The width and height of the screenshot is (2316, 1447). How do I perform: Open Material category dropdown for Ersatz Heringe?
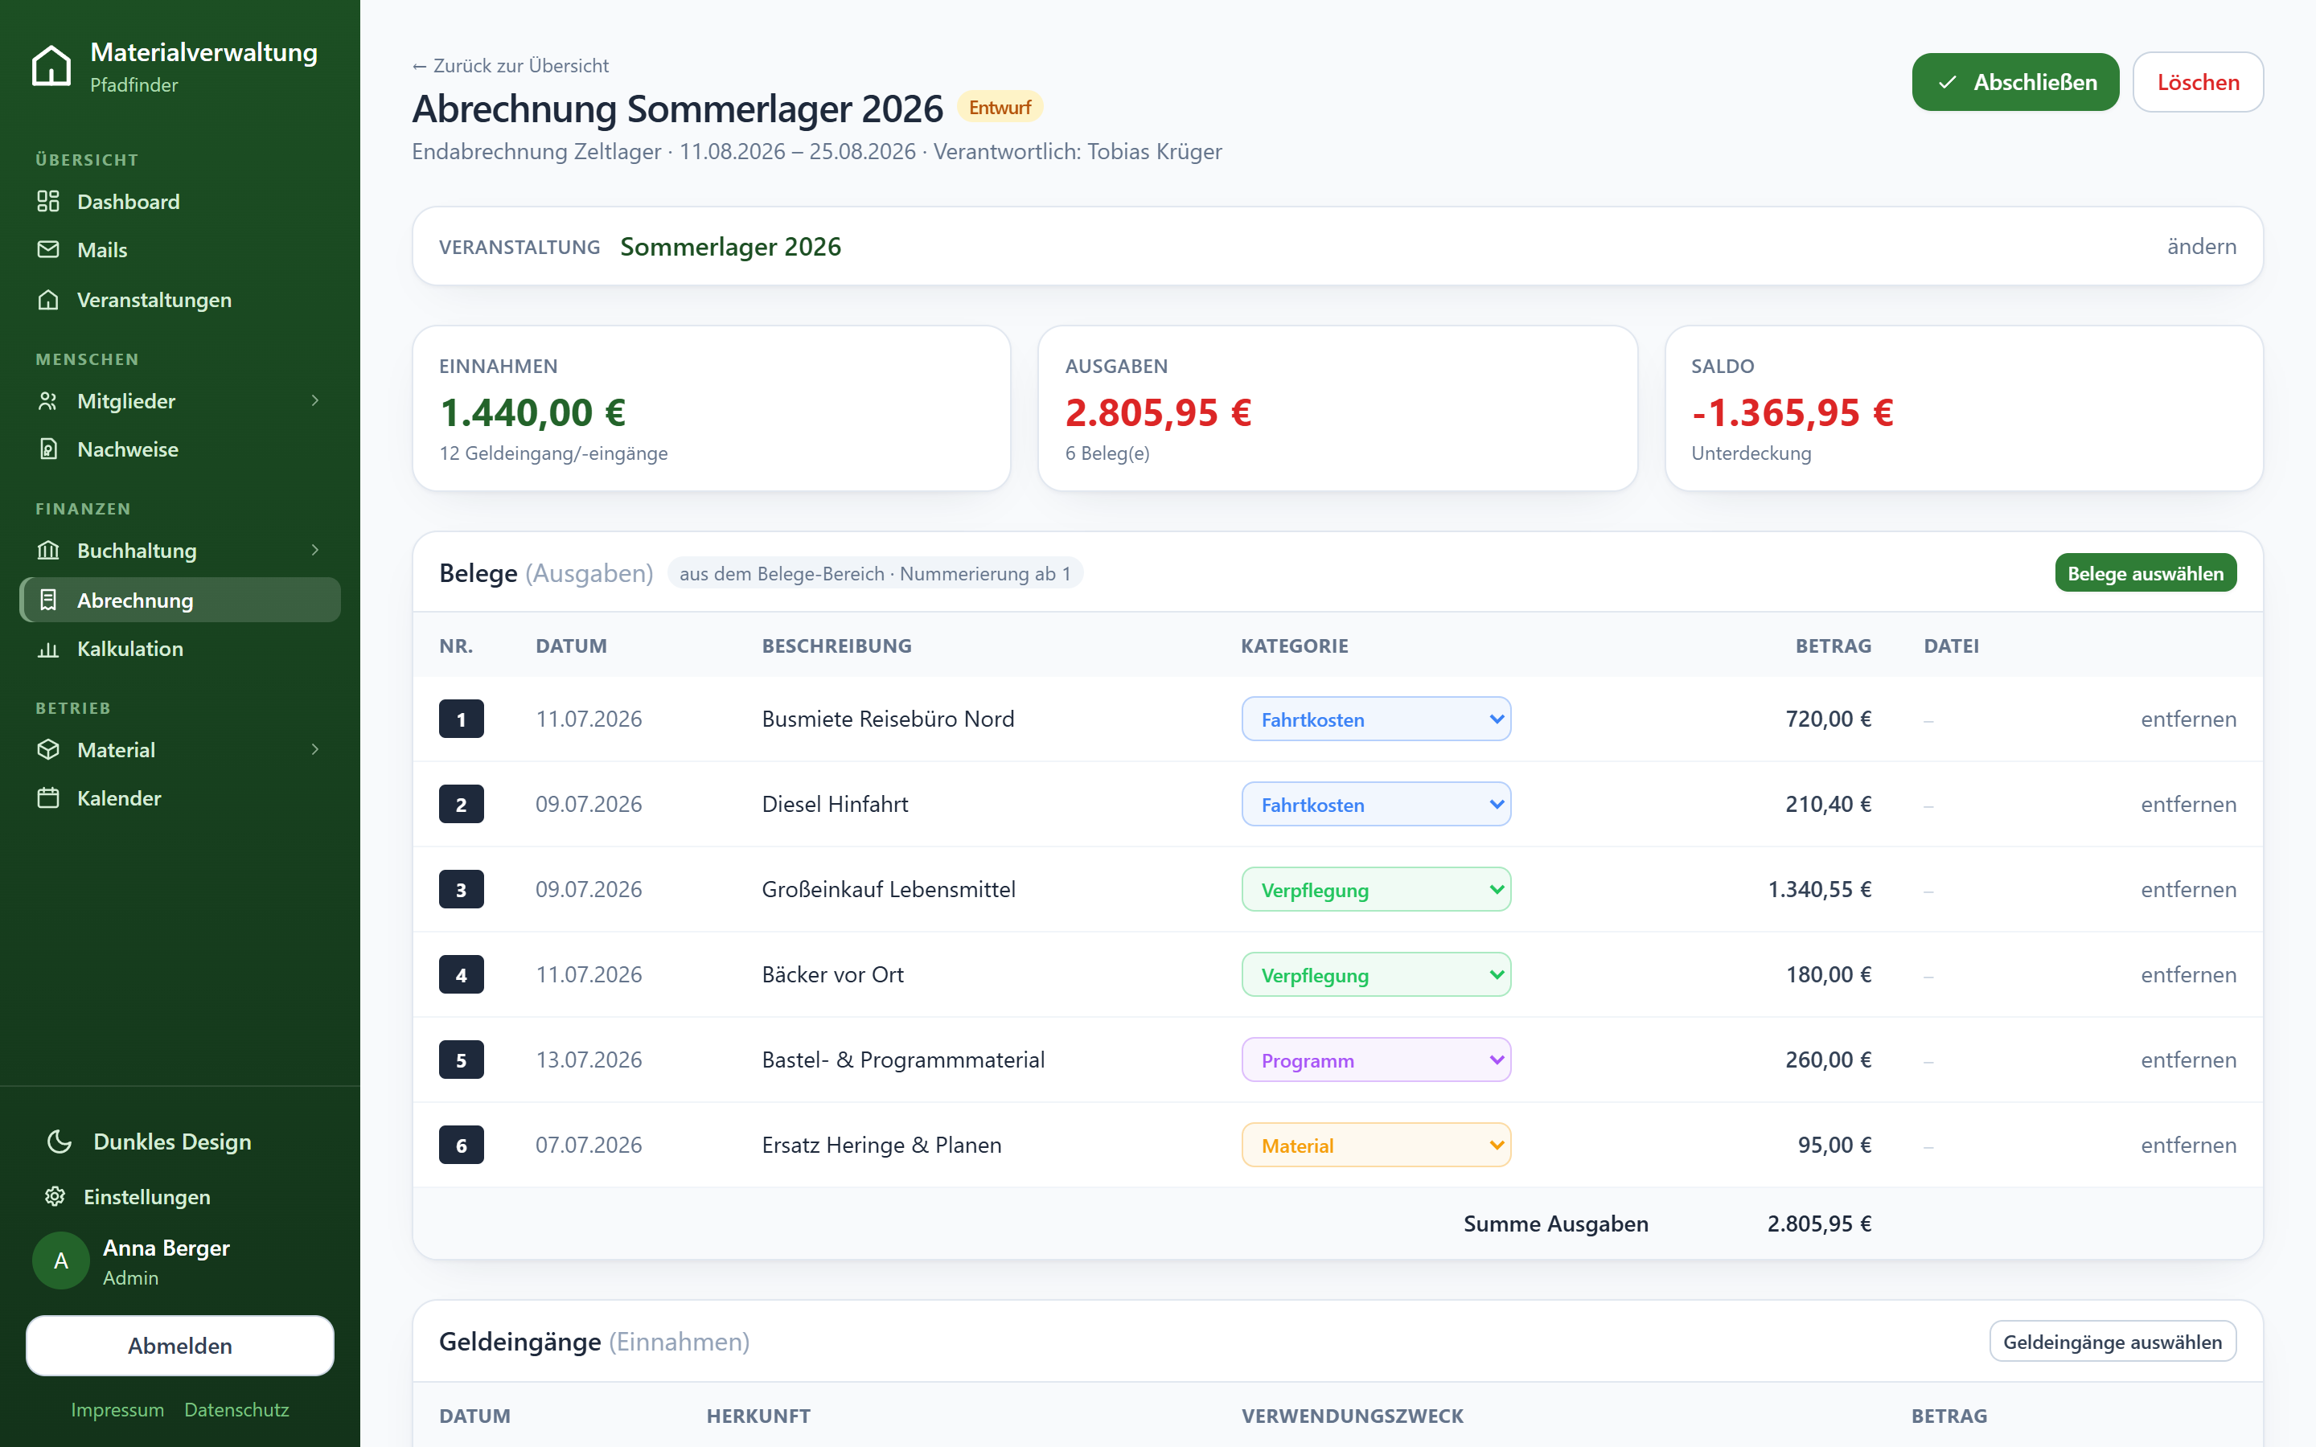[1376, 1145]
